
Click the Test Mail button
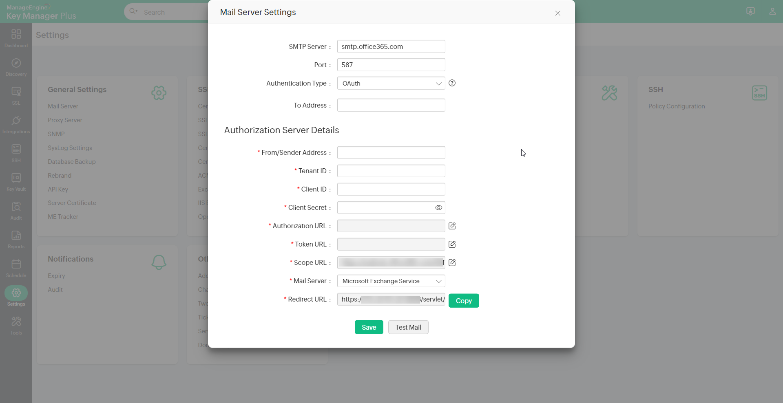pyautogui.click(x=408, y=327)
